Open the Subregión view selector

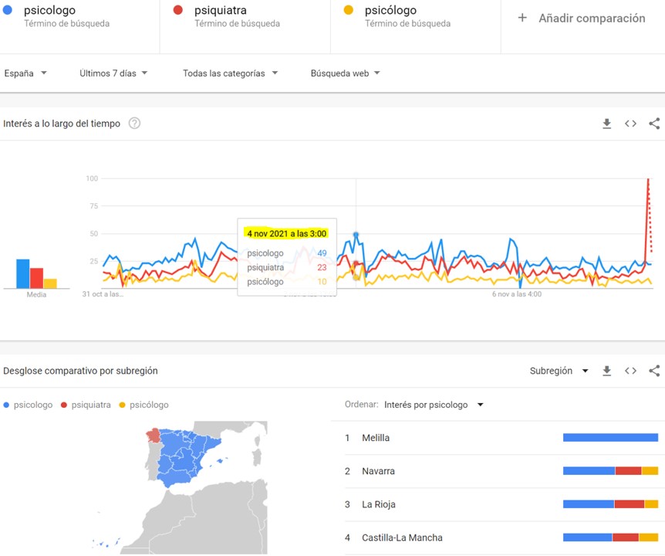click(x=559, y=371)
